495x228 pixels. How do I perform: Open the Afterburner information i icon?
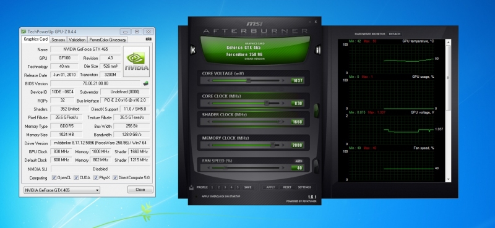coord(318,50)
